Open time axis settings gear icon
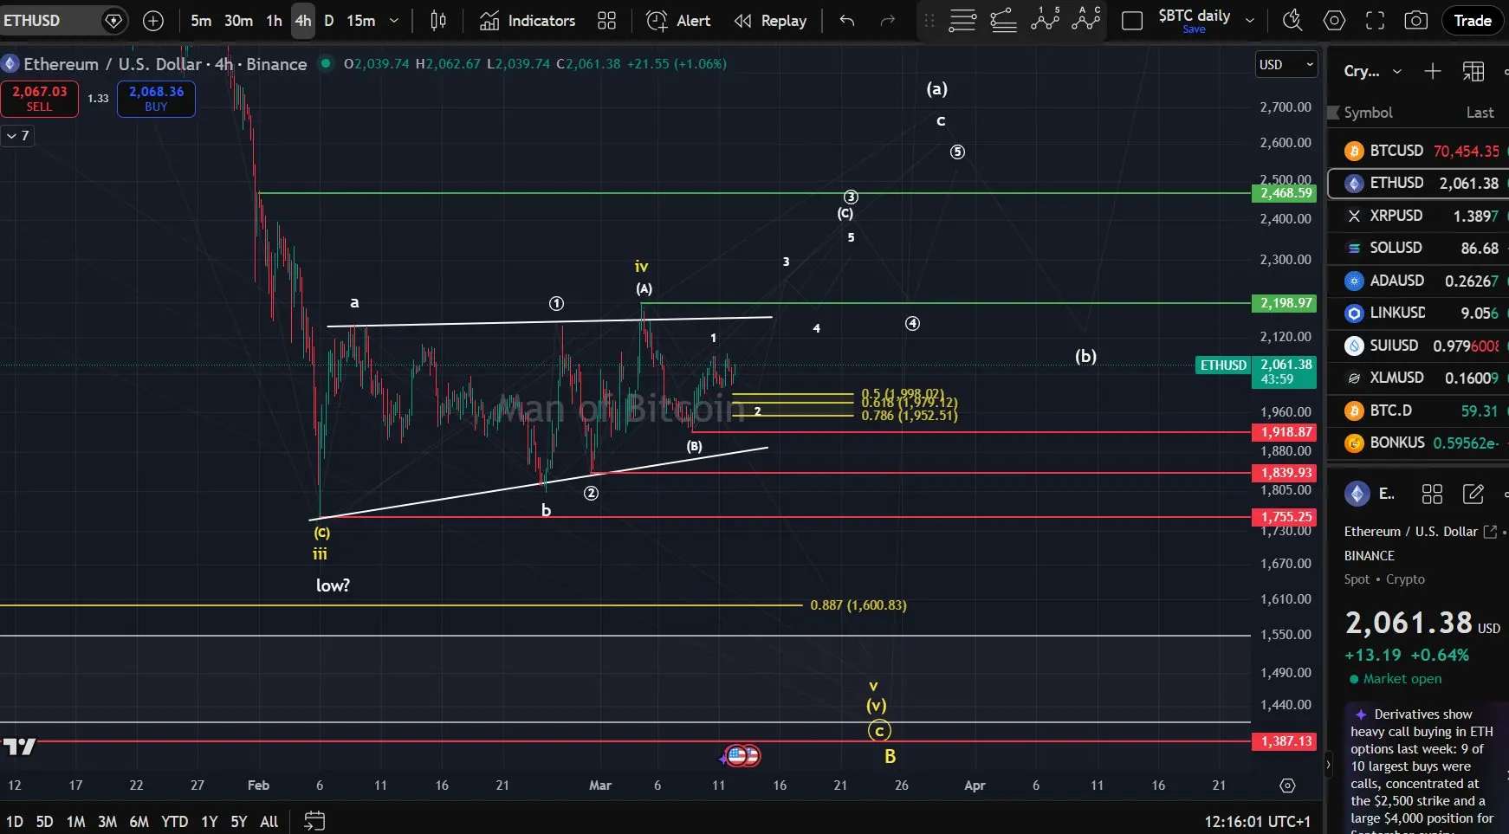Screen dimensions: 1509x834 [x=1287, y=786]
